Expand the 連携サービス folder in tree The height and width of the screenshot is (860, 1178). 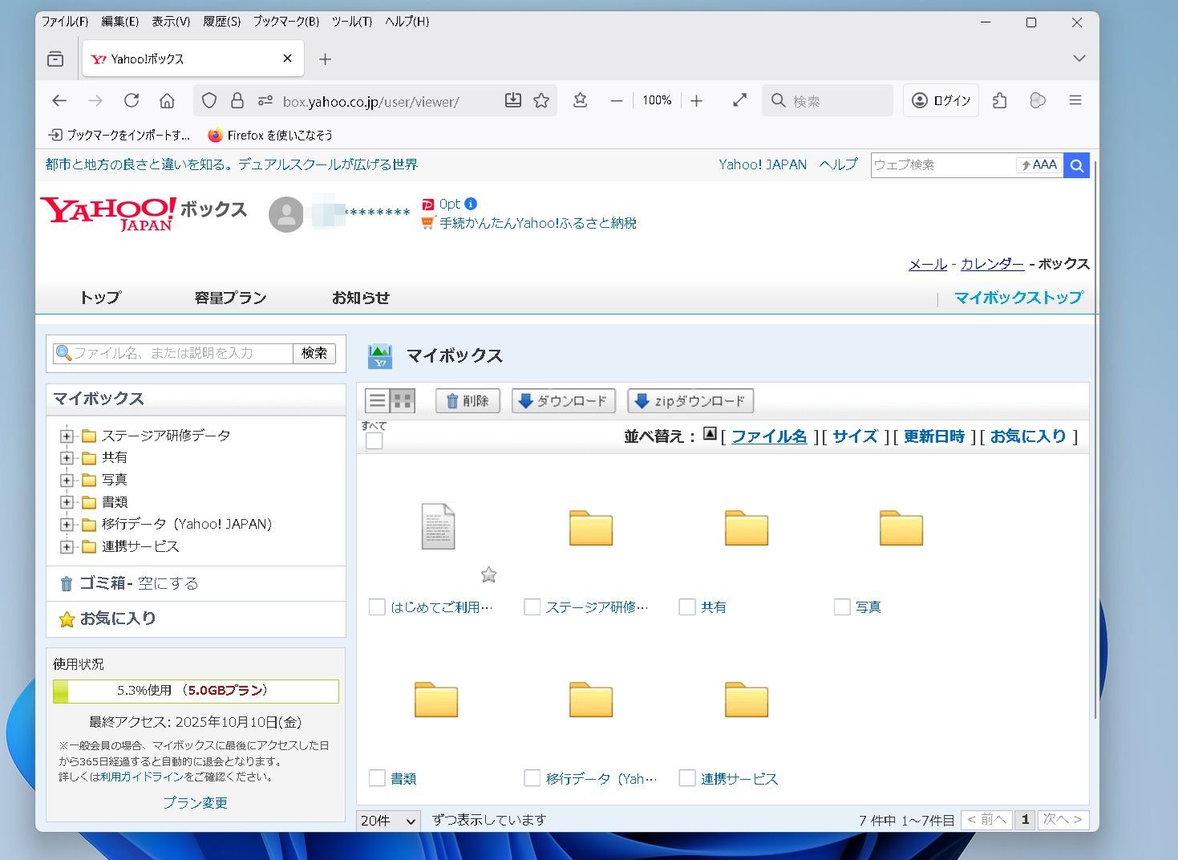pyautogui.click(x=67, y=547)
